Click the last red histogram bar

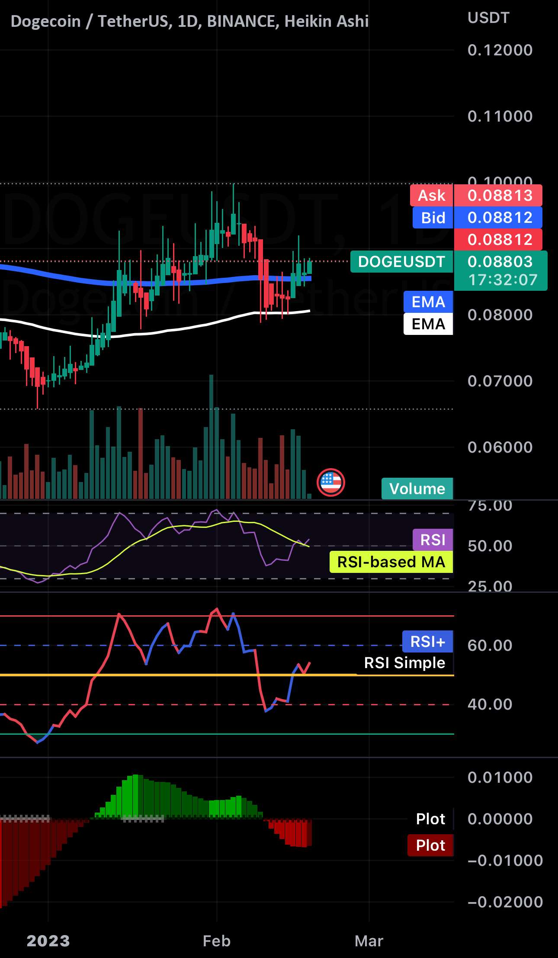point(309,833)
